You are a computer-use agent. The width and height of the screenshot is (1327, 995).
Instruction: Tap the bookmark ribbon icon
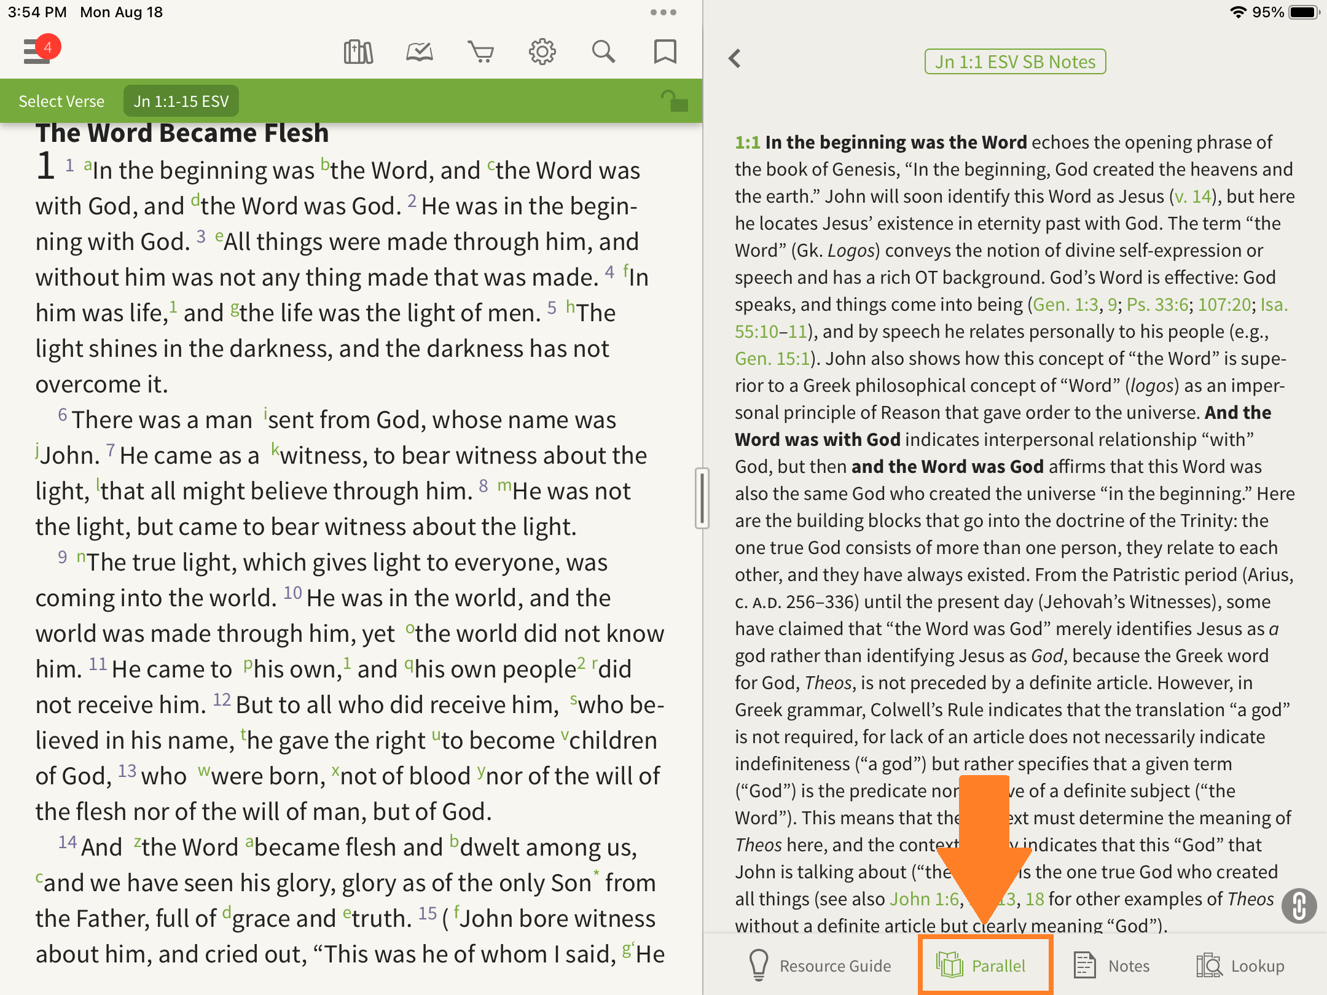[x=665, y=52]
